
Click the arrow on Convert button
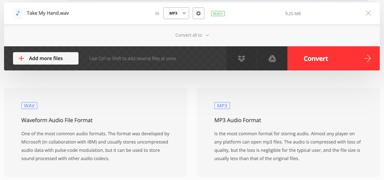click(x=367, y=59)
